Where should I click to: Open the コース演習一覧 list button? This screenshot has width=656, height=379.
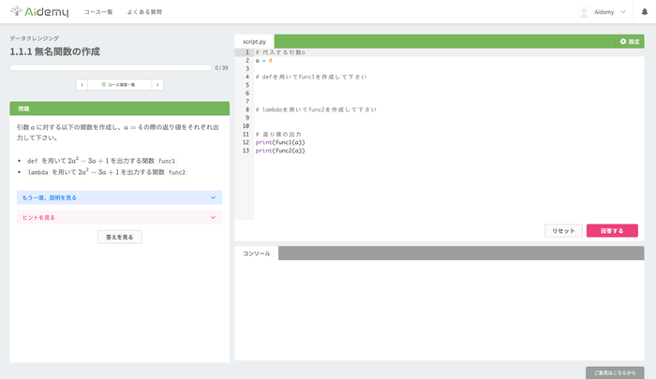coord(120,84)
